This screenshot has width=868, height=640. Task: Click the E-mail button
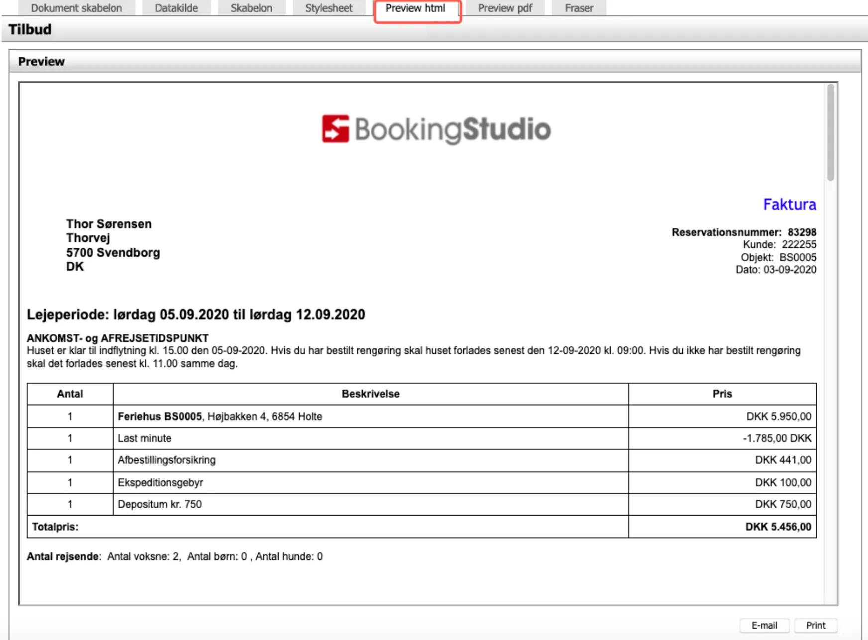(x=764, y=625)
